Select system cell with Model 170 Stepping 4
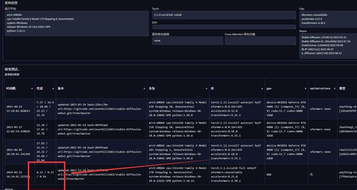The image size is (357, 190). (x=178, y=174)
